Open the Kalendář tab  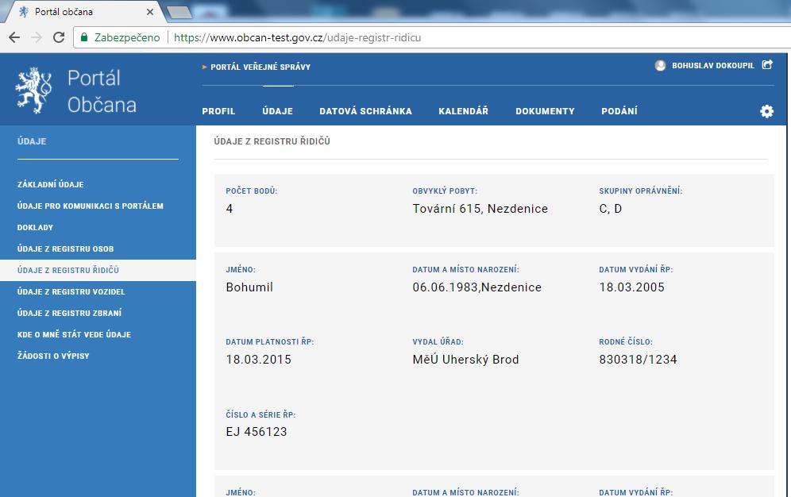[x=464, y=111]
